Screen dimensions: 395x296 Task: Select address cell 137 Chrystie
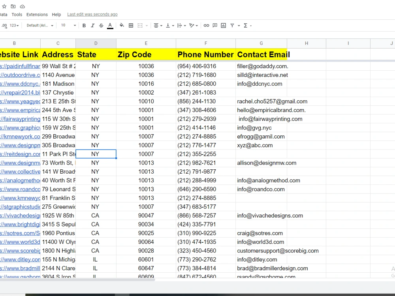pyautogui.click(x=58, y=93)
